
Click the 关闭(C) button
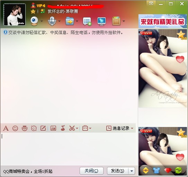(x=91, y=171)
